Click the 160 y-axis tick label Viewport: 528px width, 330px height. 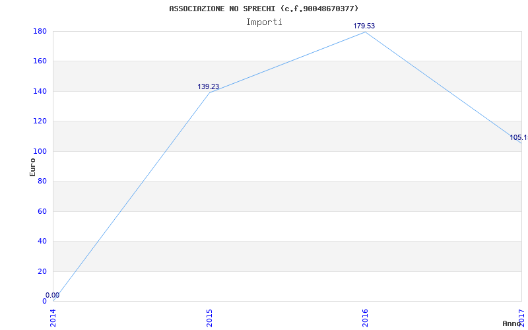(40, 61)
